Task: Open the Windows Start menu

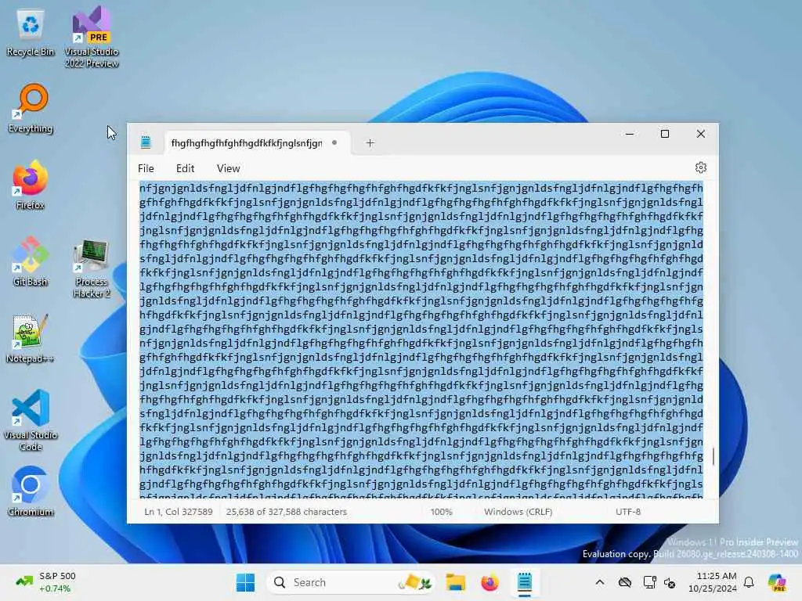Action: click(245, 582)
